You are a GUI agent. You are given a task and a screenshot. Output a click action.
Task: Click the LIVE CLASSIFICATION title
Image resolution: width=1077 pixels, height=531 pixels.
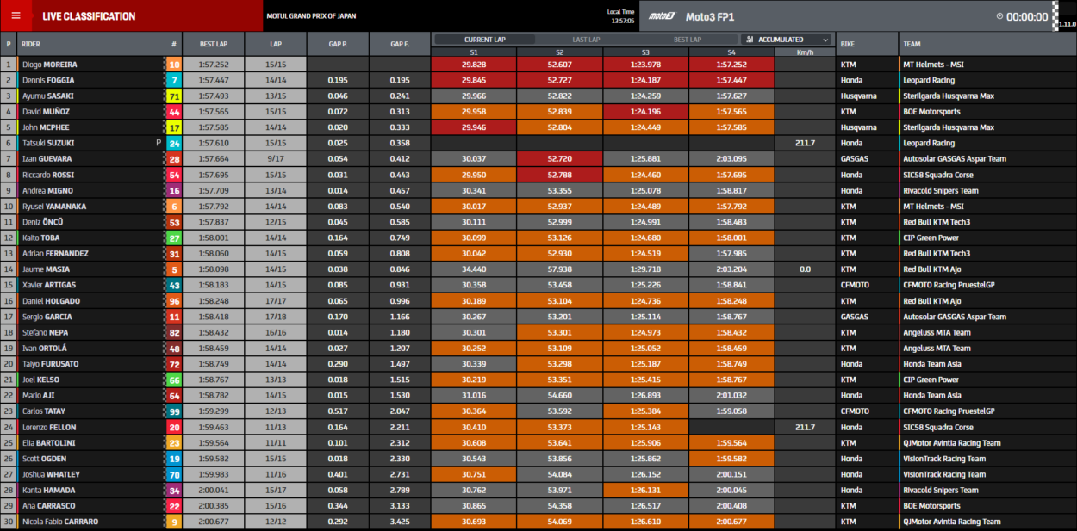[x=89, y=16]
